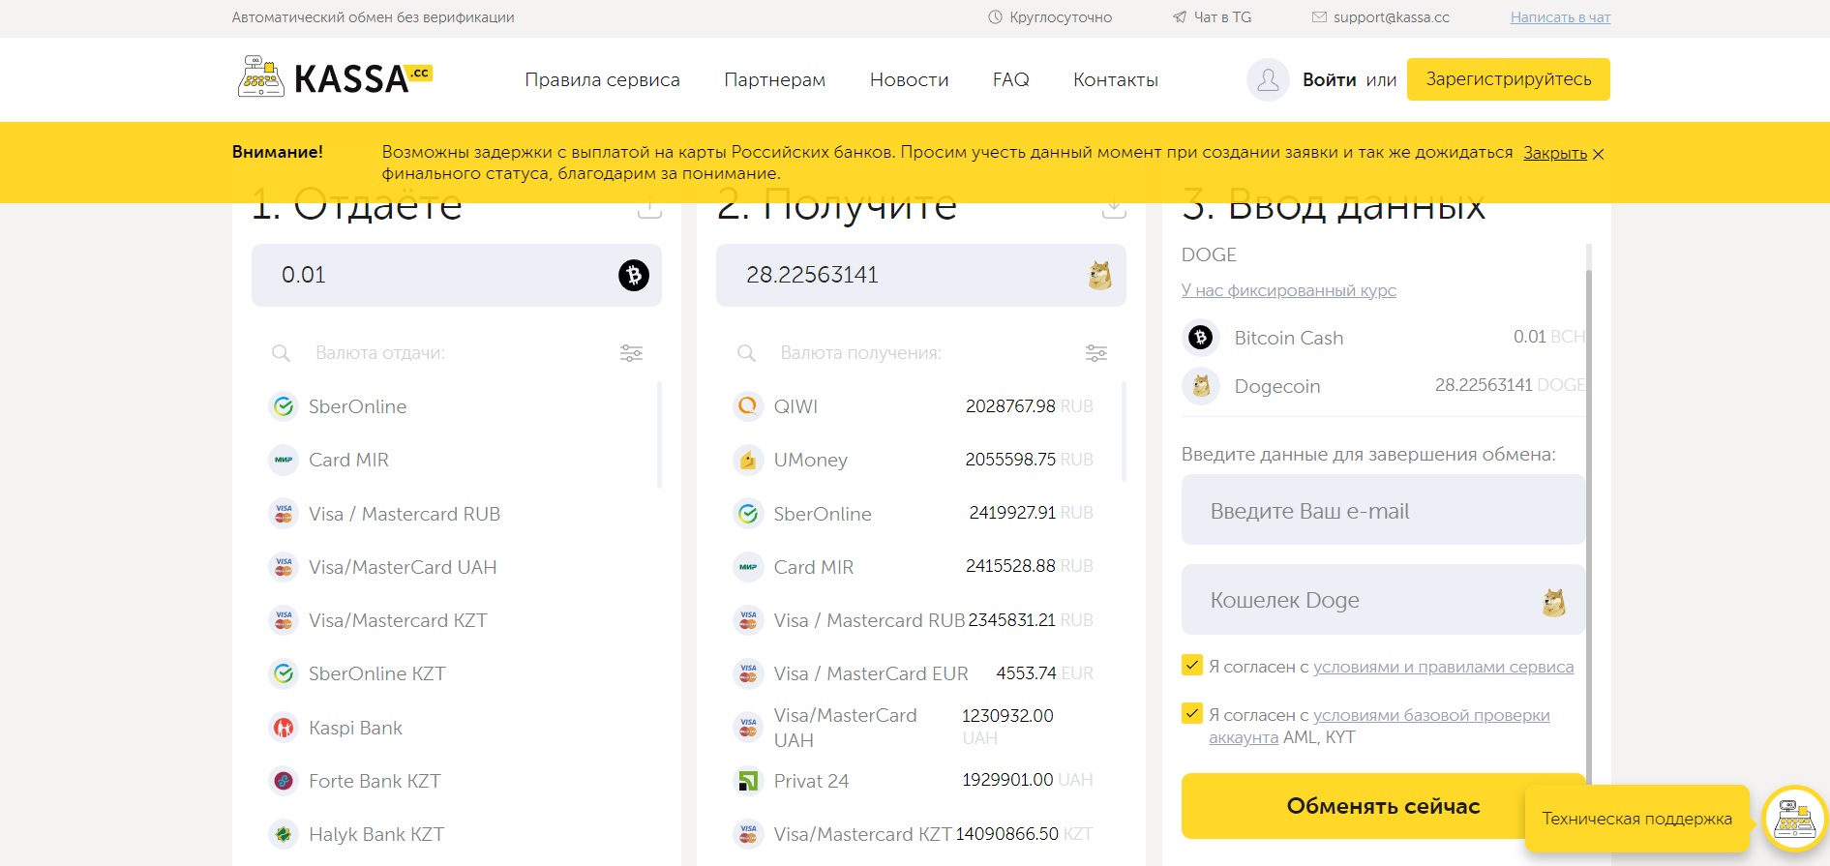Click the 28.22563141 receive amount field
Image resolution: width=1830 pixels, height=866 pixels.
(x=921, y=276)
